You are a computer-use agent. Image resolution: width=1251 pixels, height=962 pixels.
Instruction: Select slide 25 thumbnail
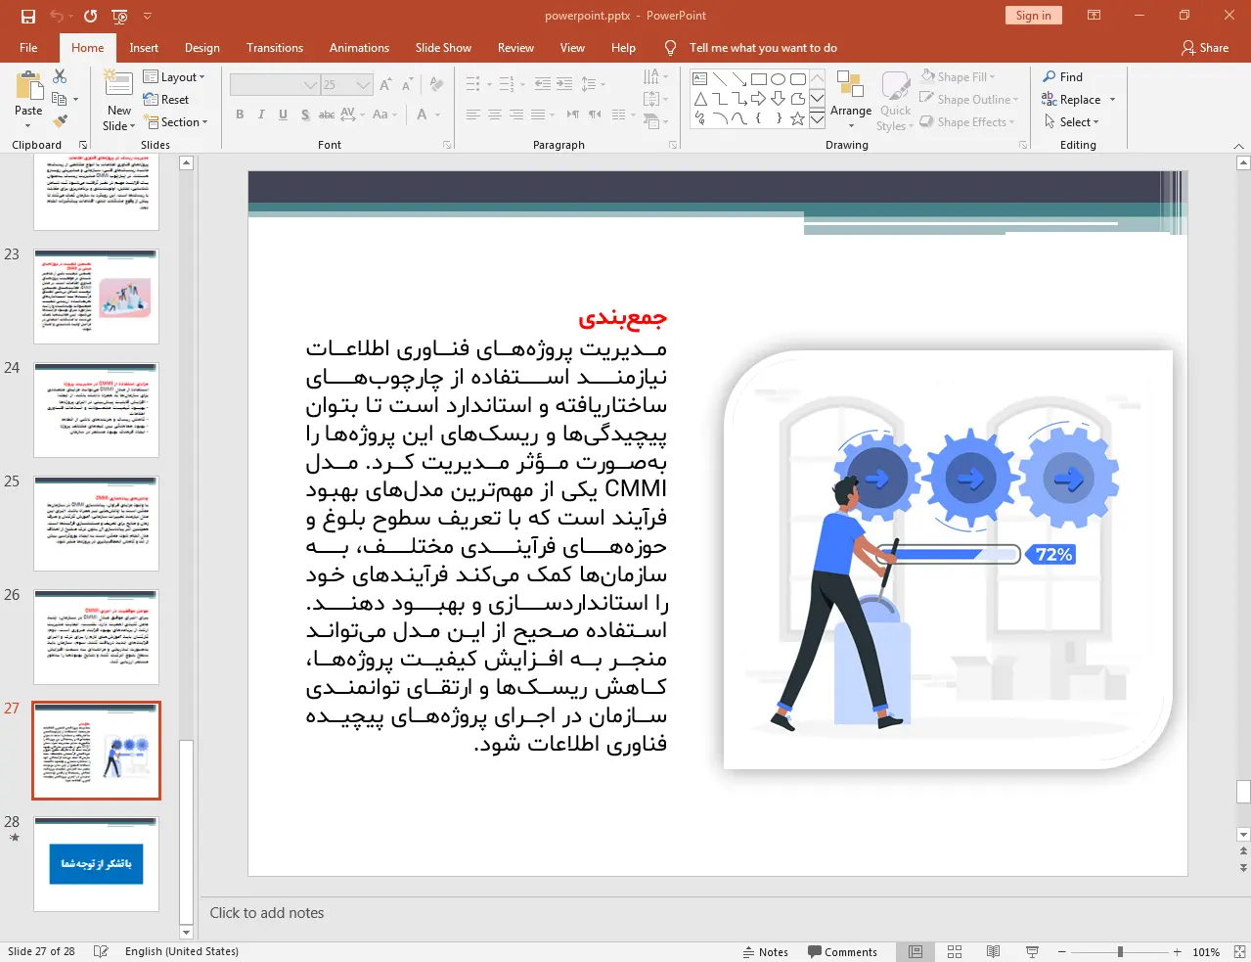coord(96,524)
